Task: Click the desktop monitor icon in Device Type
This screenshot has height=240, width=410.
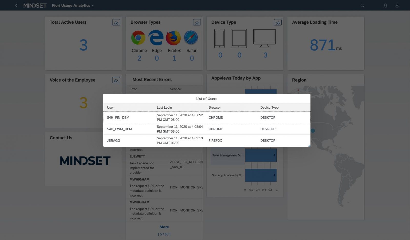Action: (265, 39)
